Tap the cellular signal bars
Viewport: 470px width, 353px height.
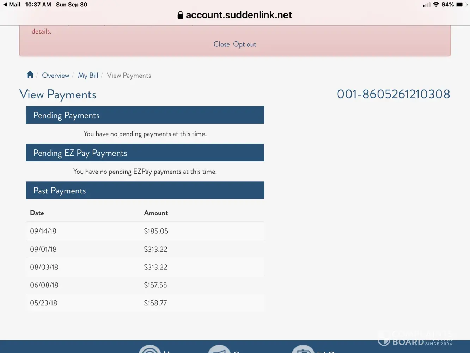tap(427, 5)
